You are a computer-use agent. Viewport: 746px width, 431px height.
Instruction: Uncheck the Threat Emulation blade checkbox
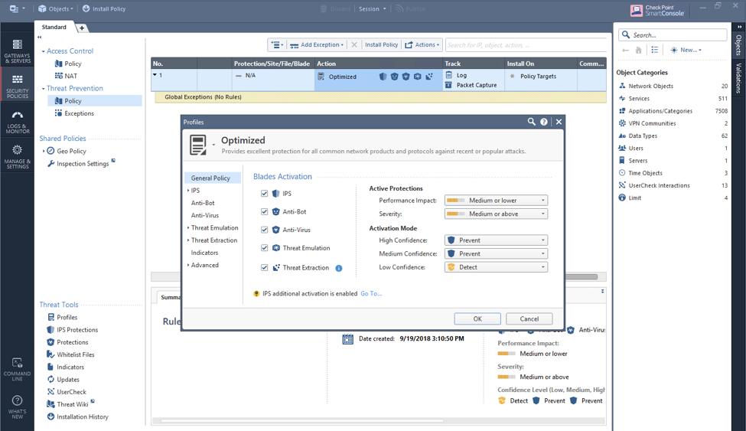265,247
